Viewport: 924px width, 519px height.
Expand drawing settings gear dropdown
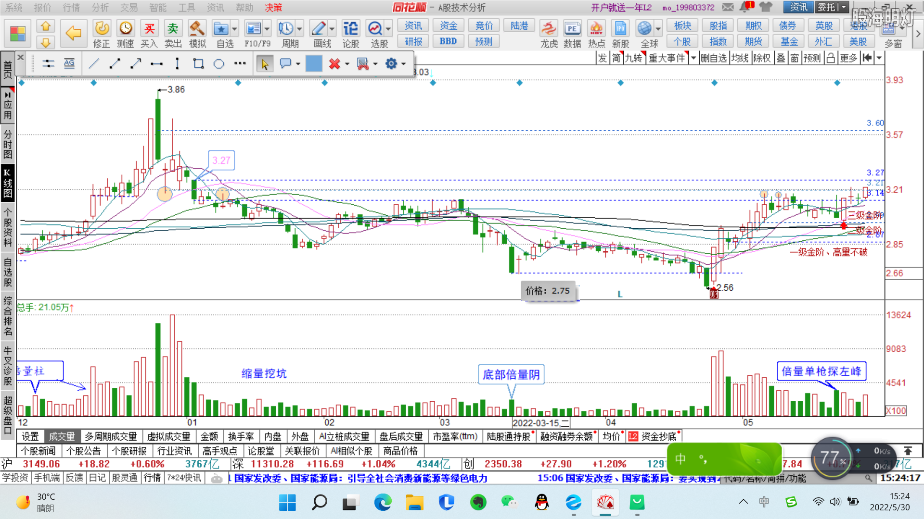pyautogui.click(x=403, y=63)
